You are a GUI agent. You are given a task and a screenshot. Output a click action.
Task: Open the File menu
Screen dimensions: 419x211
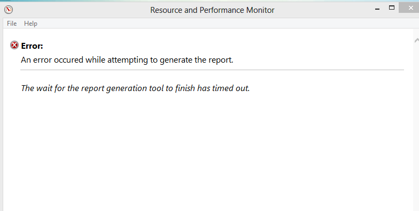click(x=12, y=24)
